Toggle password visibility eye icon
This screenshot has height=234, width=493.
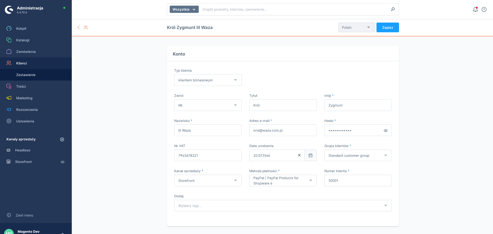[385, 131]
